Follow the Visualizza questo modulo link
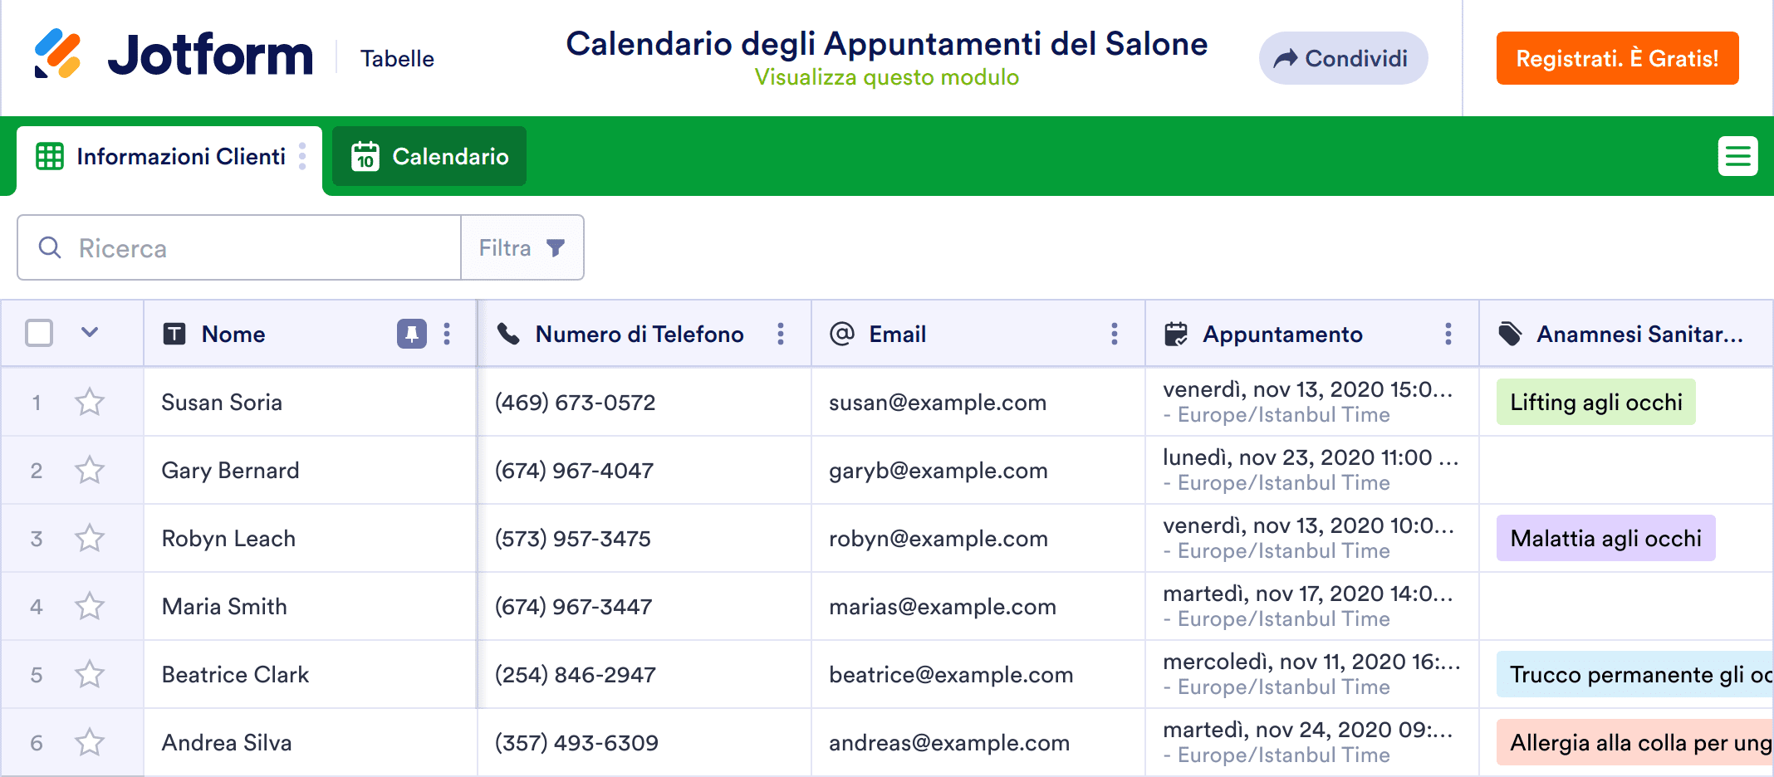The width and height of the screenshot is (1774, 777). pyautogui.click(x=886, y=77)
